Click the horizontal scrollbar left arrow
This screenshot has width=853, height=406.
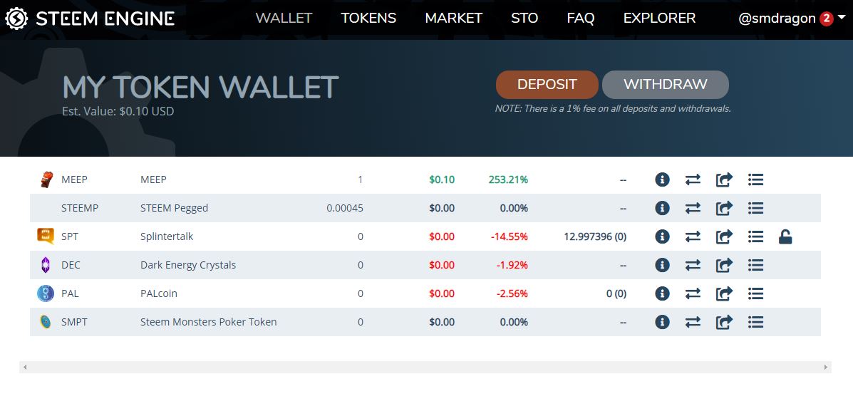(24, 368)
